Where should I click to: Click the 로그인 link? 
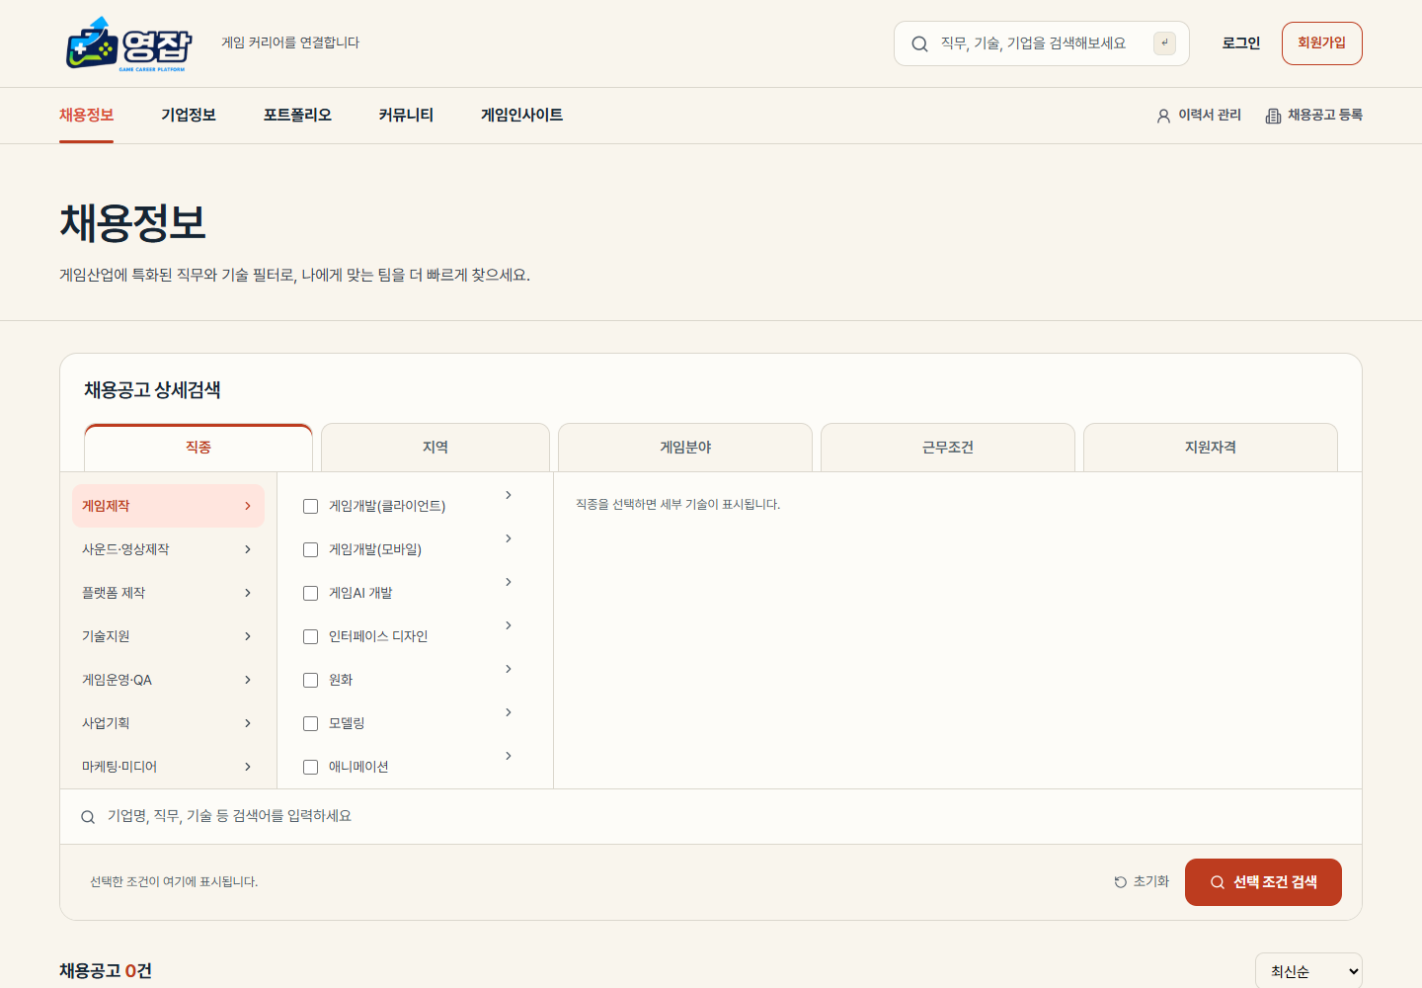click(x=1241, y=43)
